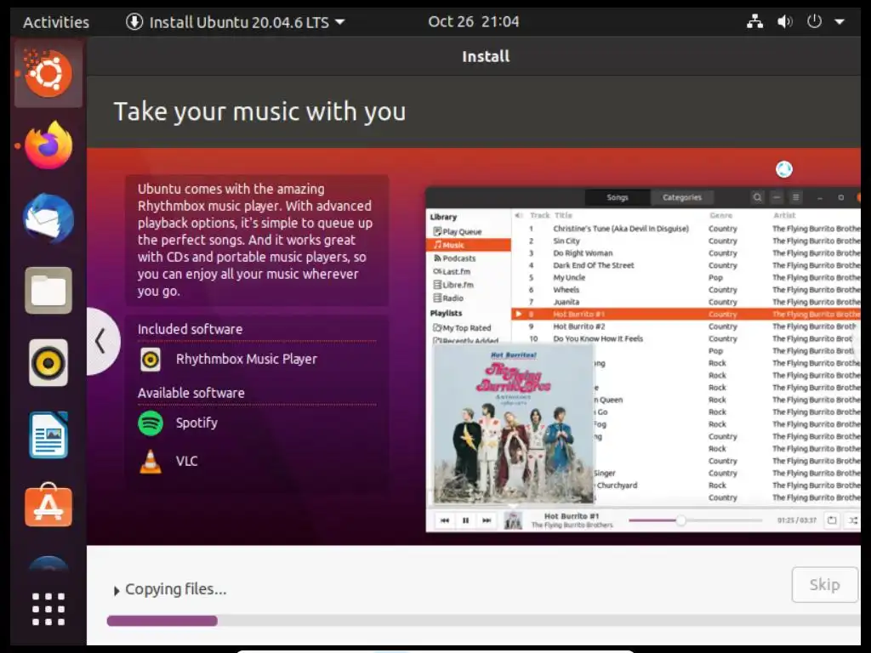Click the song Wheels row
Viewport: 871px width, 653px height.
(686, 289)
